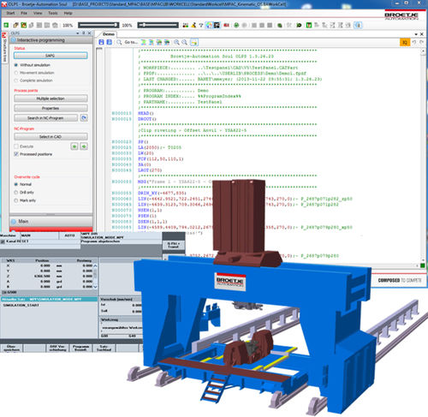
Task: Click the Satz Suchlauf softkey
Action: 104,348
